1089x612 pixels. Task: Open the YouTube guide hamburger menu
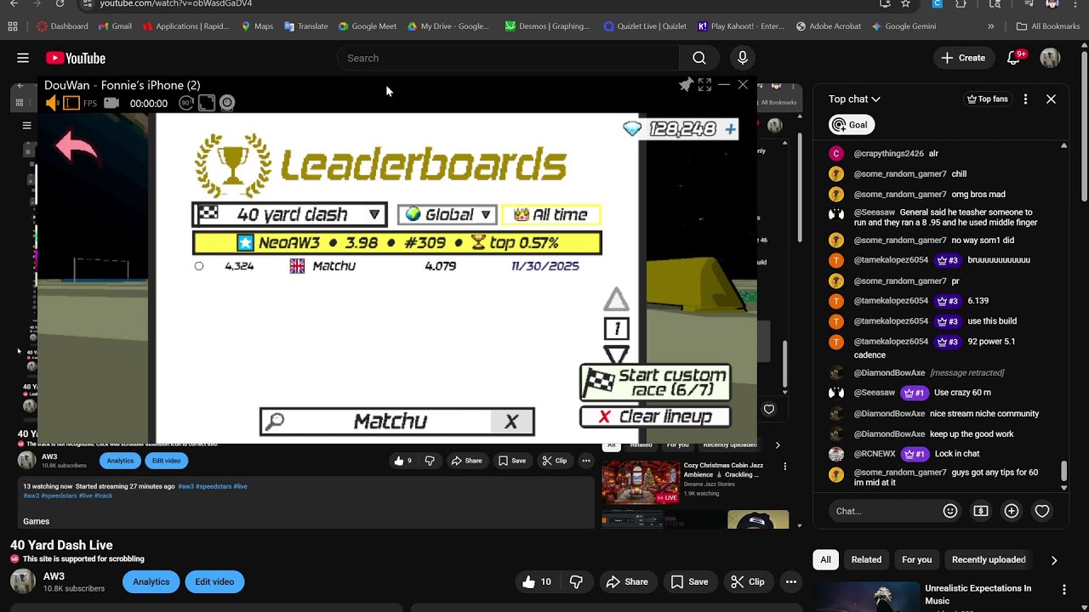23,58
